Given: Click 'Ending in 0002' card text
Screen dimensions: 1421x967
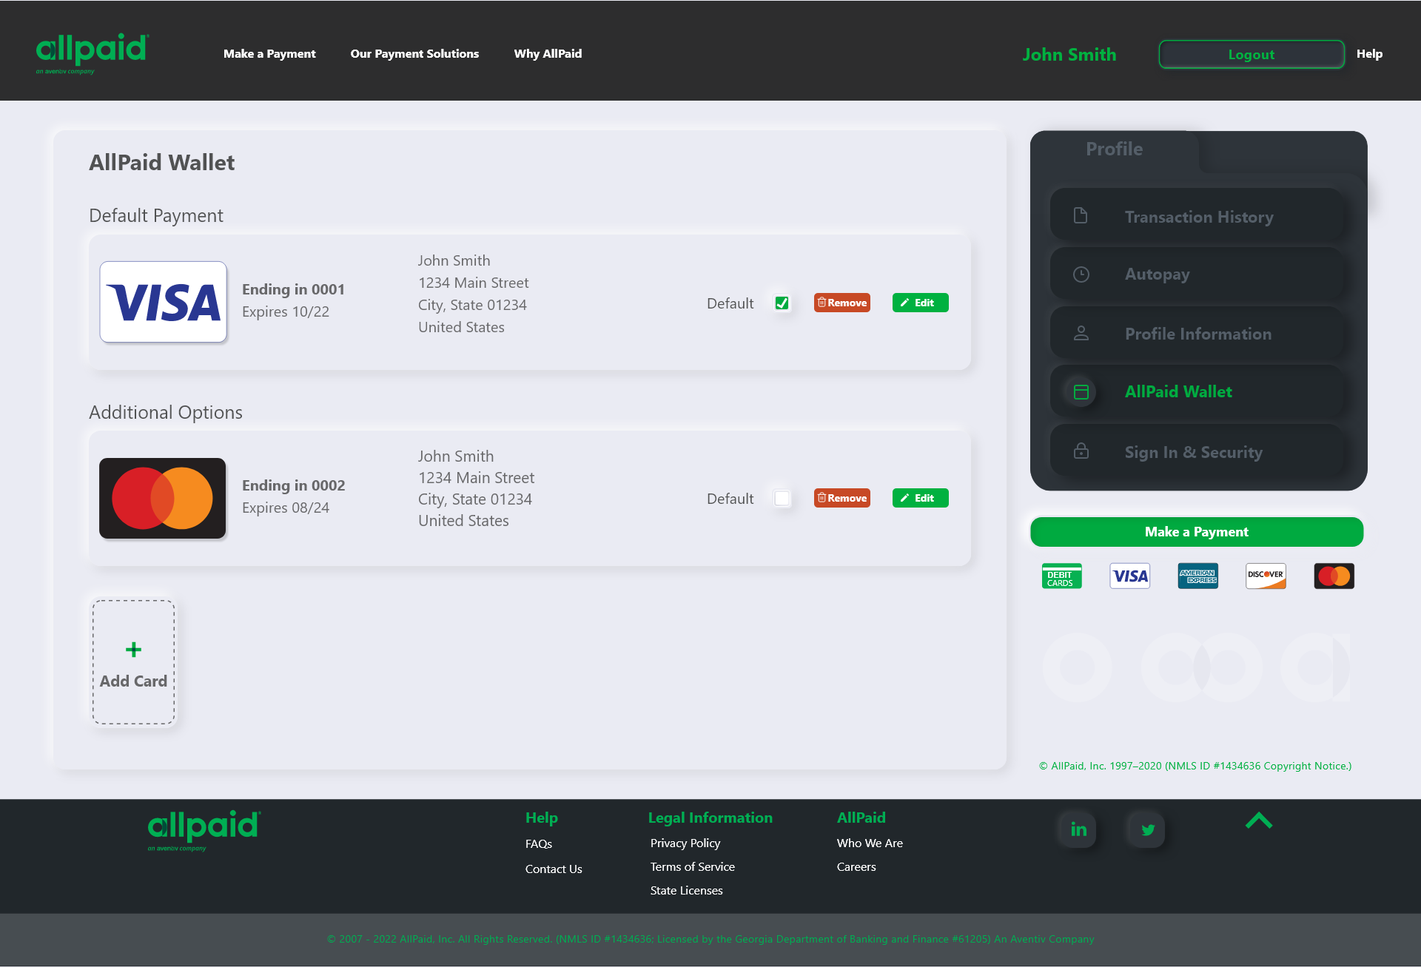Looking at the screenshot, I should tap(293, 485).
